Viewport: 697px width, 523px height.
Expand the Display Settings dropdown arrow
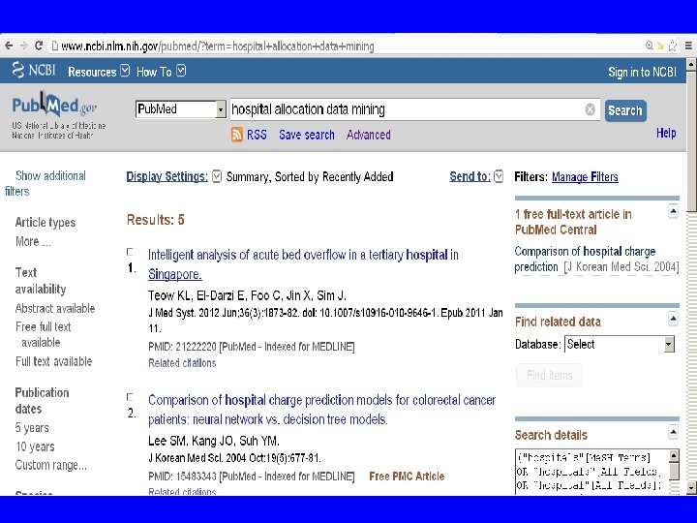pyautogui.click(x=217, y=176)
